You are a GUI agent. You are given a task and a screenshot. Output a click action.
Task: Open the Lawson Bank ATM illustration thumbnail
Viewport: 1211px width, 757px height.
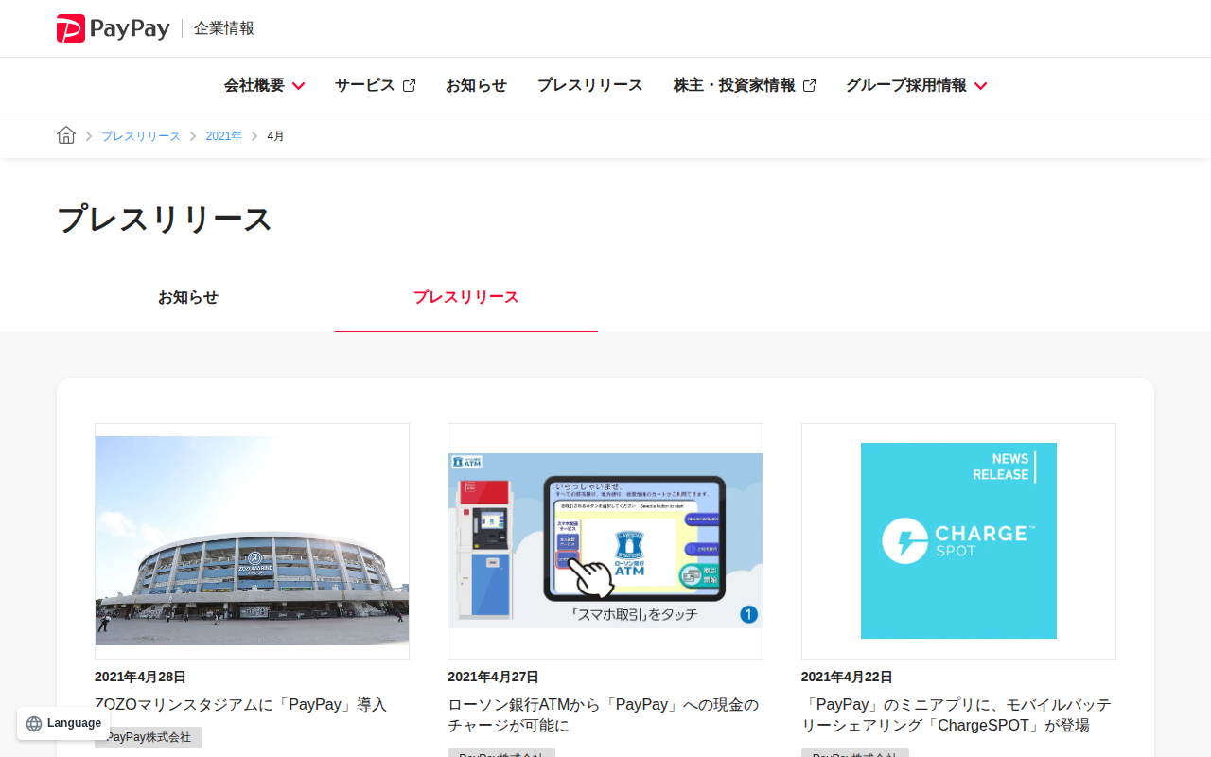click(x=605, y=541)
